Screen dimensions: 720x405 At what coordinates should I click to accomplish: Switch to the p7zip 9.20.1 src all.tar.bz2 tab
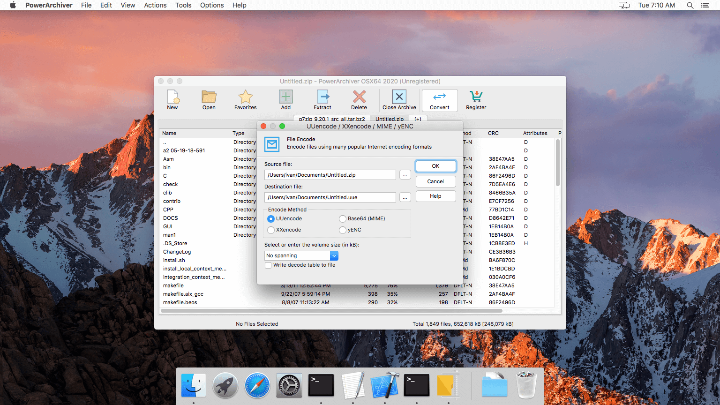pos(331,119)
